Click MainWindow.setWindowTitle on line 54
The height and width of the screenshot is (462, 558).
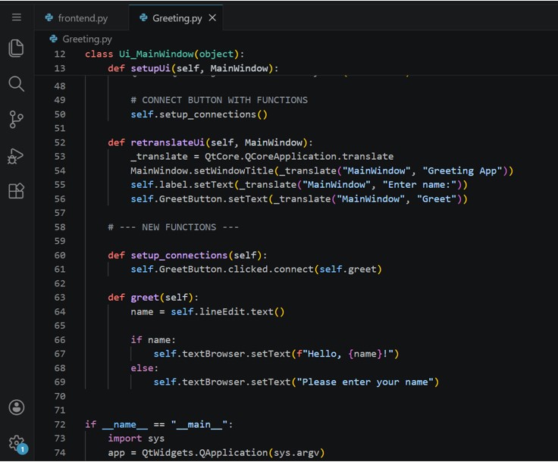[202, 170]
